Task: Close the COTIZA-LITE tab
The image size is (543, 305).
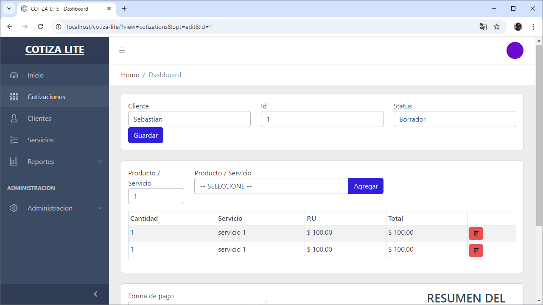Action: tap(109, 8)
